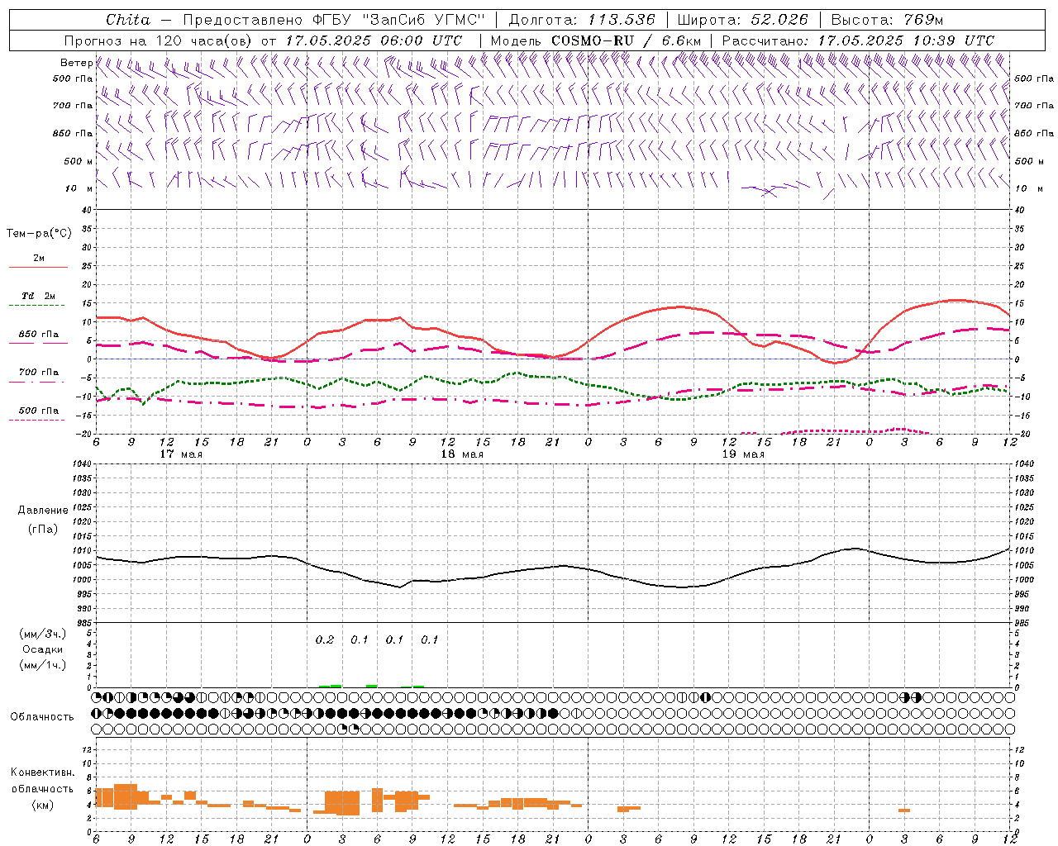Click the dotted "500 гПа" temperature legend line
The width and height of the screenshot is (1058, 846).
point(38,421)
